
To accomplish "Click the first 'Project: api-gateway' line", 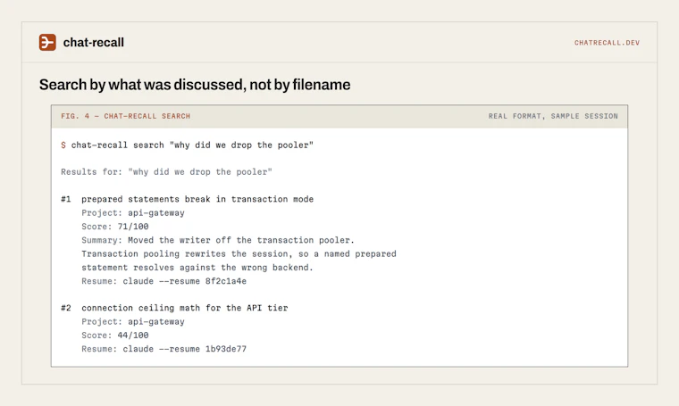I will pyautogui.click(x=133, y=212).
